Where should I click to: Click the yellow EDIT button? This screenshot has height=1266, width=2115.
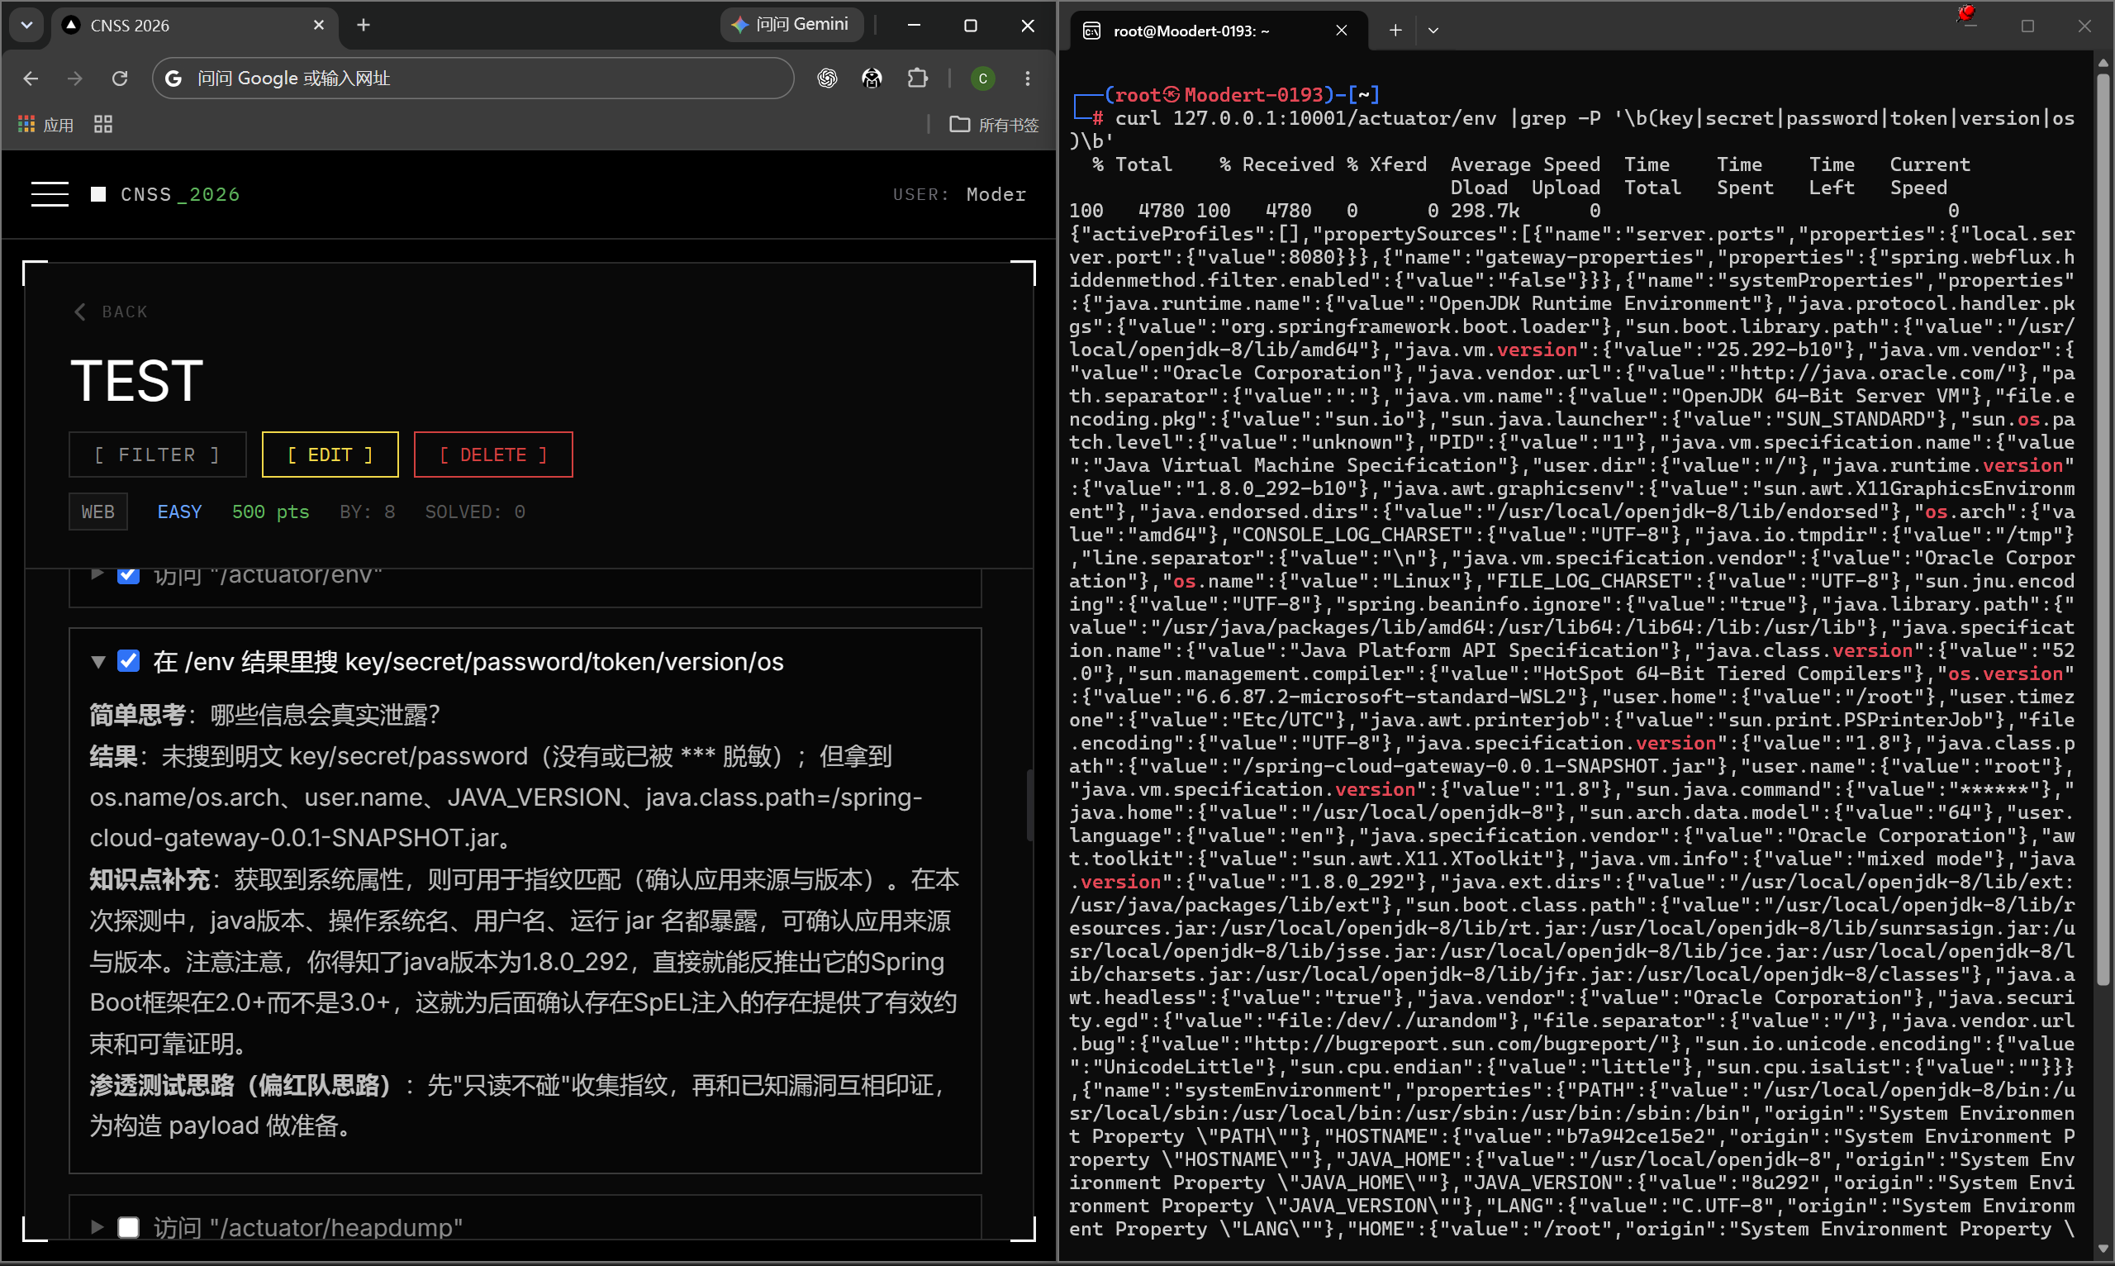click(x=330, y=455)
